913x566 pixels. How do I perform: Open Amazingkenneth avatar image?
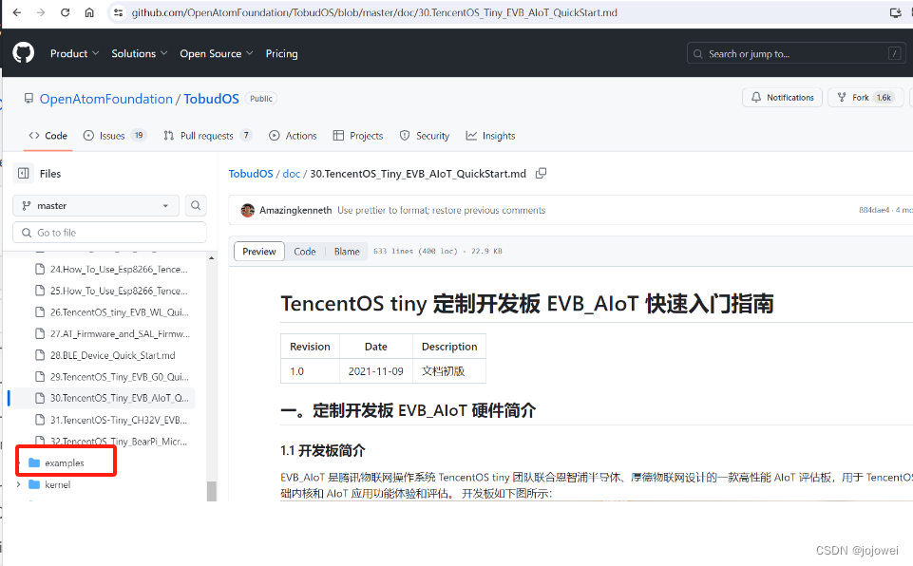coord(247,210)
